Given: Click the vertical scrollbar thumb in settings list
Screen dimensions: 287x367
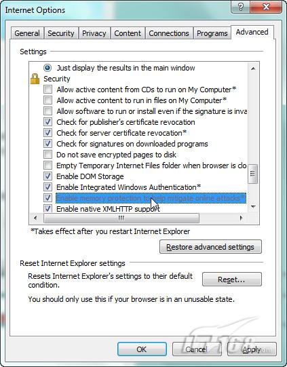Looking at the screenshot, I should (253, 174).
